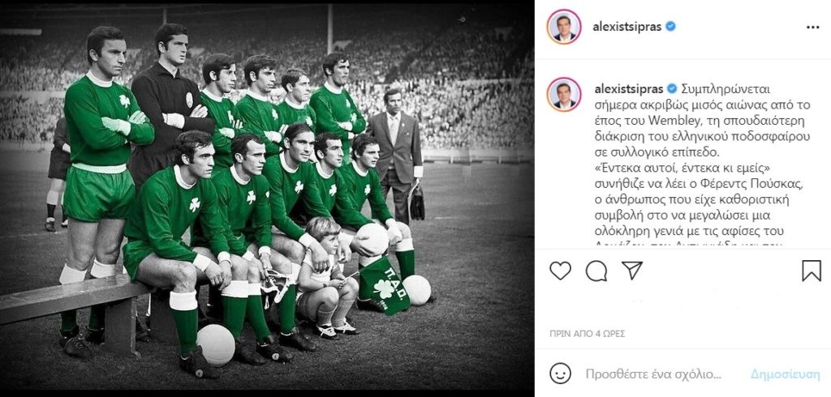Click the ΠΡΙΝ ΑΠΟ 4 ΩΡΕΣ timestamp
831x397 pixels.
tap(587, 334)
